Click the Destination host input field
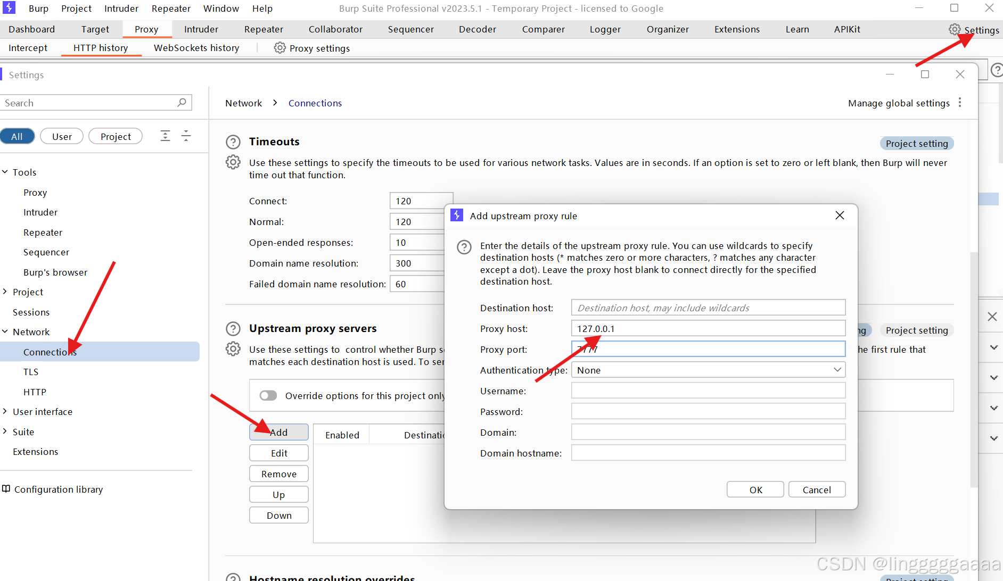Screen dimensions: 1003x581 [x=708, y=308]
